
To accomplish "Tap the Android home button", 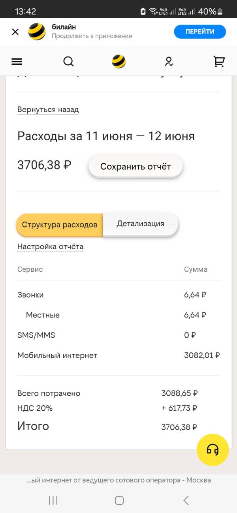I will pyautogui.click(x=119, y=500).
